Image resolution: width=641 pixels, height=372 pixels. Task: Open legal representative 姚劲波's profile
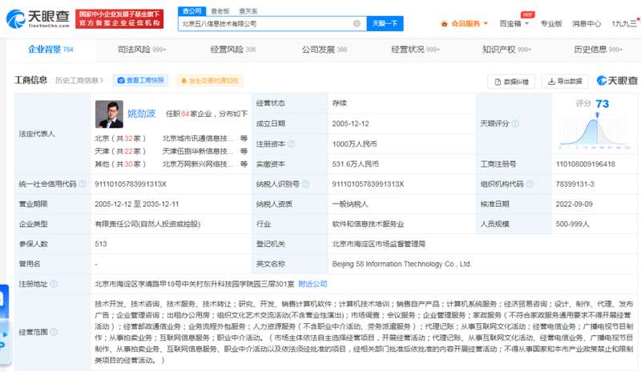point(142,113)
